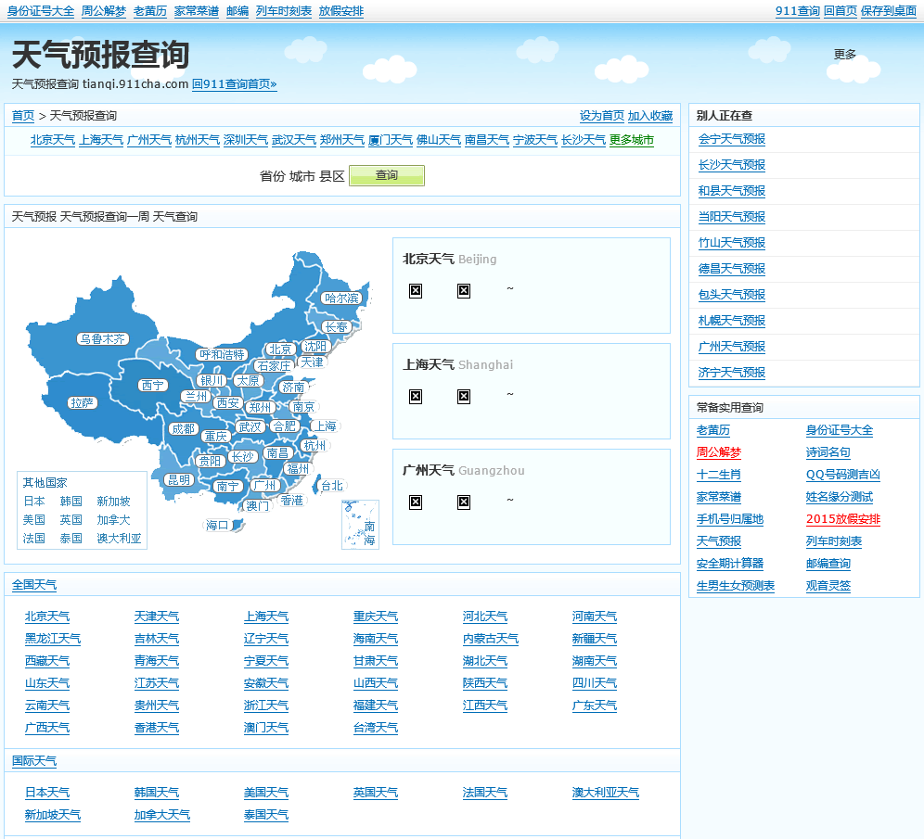The image size is (924, 839).
Task: Click the second broken weather icon for Guangzhou
Action: [x=464, y=502]
